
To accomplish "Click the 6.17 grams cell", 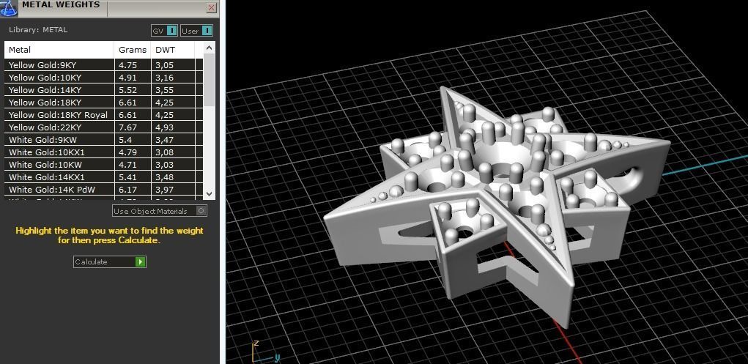I will [133, 190].
